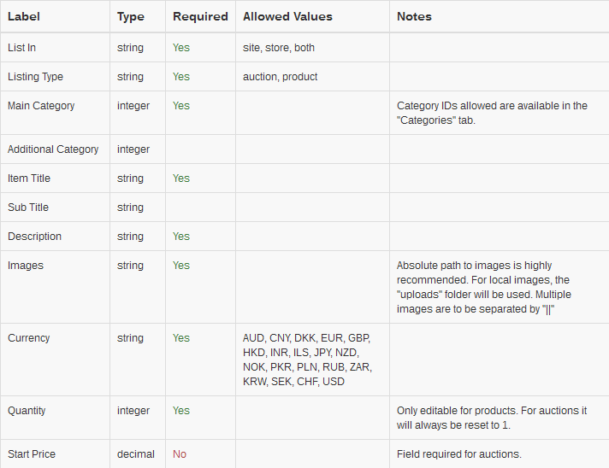Click the "Start Price" row label
Screen dimensions: 609x468
32,454
